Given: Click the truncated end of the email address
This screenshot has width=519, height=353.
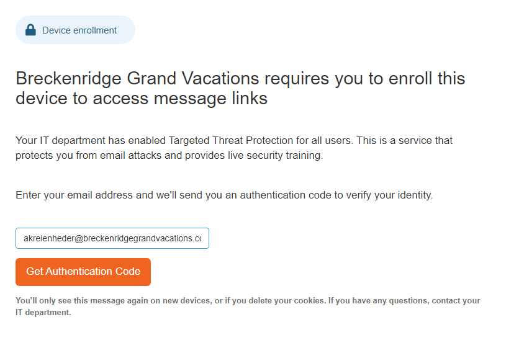Looking at the screenshot, I should coord(198,238).
